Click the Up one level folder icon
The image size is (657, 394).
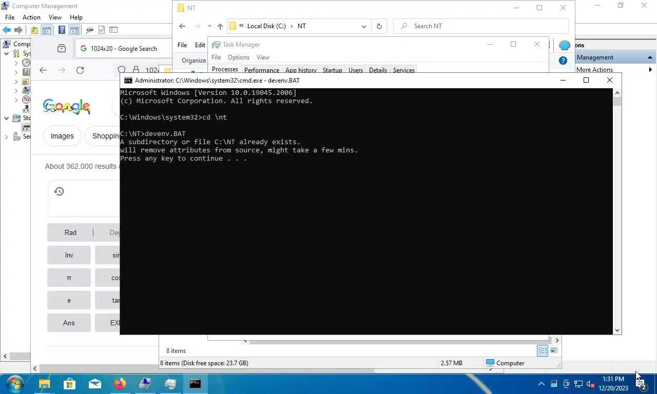pyautogui.click(x=34, y=30)
